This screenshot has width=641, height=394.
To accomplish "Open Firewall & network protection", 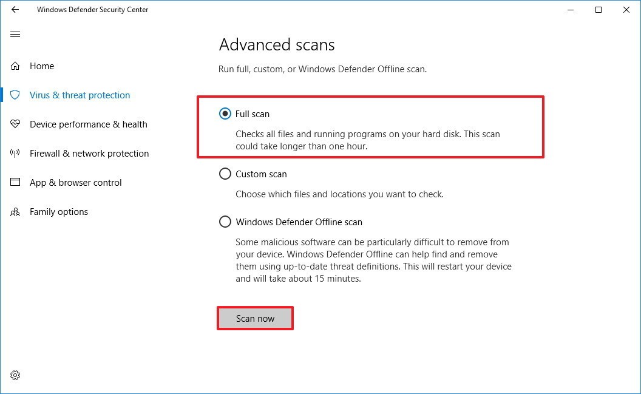I will pyautogui.click(x=89, y=153).
